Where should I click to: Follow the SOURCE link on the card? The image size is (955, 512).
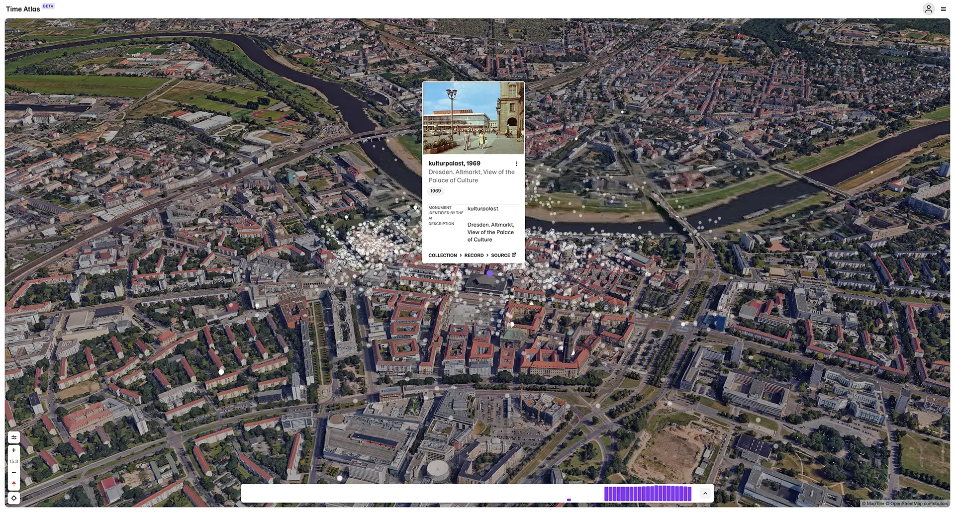pyautogui.click(x=500, y=256)
